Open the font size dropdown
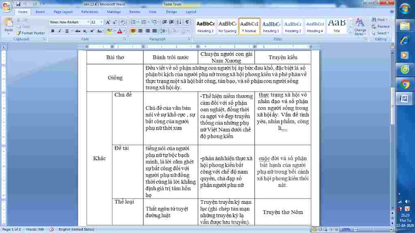The image size is (415, 233). point(101,22)
